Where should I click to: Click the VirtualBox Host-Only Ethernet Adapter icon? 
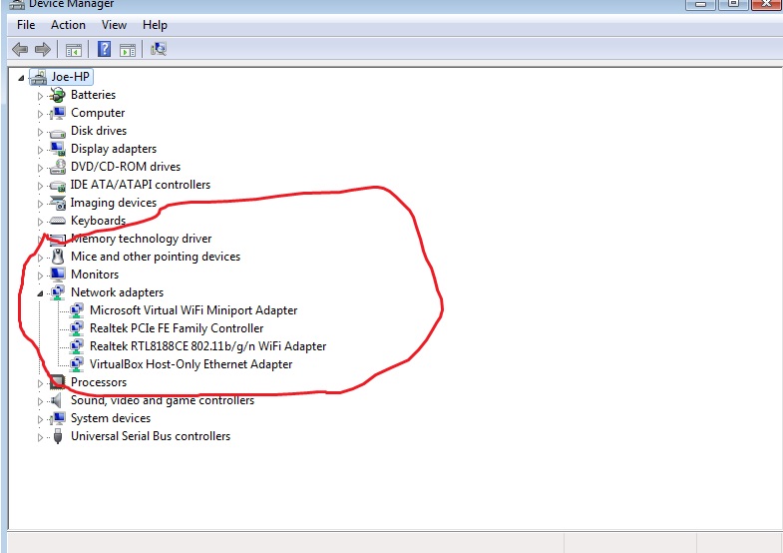[x=77, y=364]
